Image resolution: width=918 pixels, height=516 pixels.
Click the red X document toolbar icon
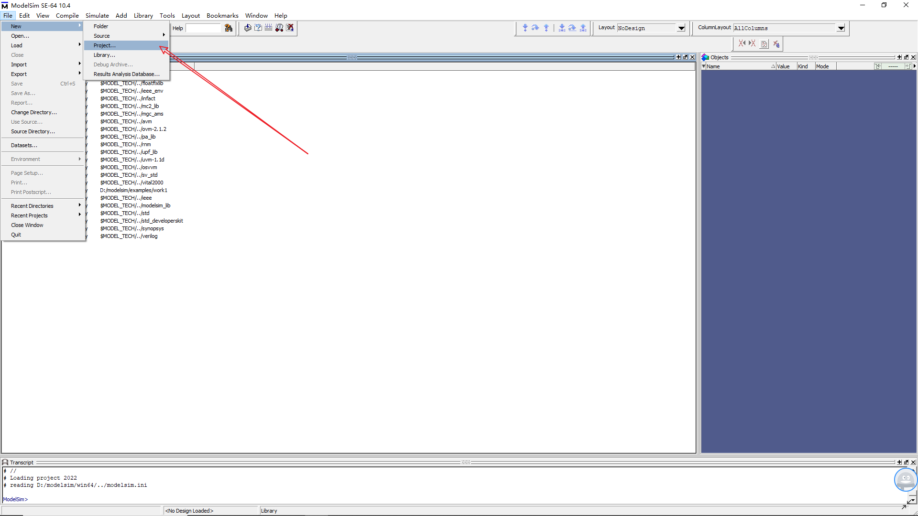pos(290,28)
